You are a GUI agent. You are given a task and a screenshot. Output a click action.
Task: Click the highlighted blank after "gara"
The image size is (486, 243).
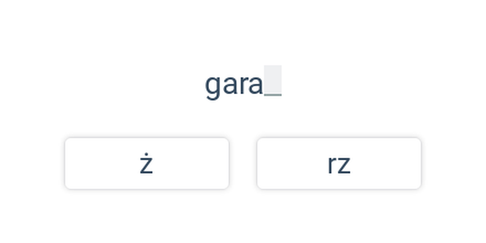pos(273,81)
